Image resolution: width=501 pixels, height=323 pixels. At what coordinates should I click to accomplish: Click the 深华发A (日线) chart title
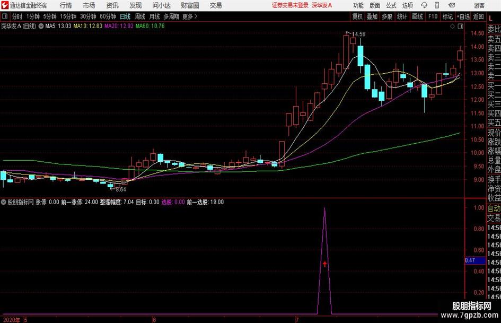point(19,26)
